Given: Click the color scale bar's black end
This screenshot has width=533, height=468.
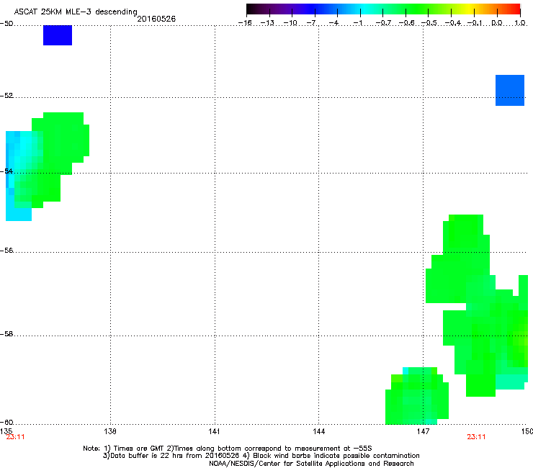Looking at the screenshot, I should click(251, 9).
